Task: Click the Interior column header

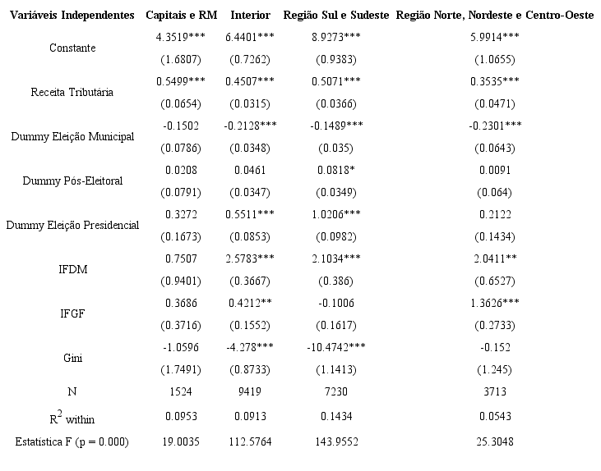Action: point(250,16)
